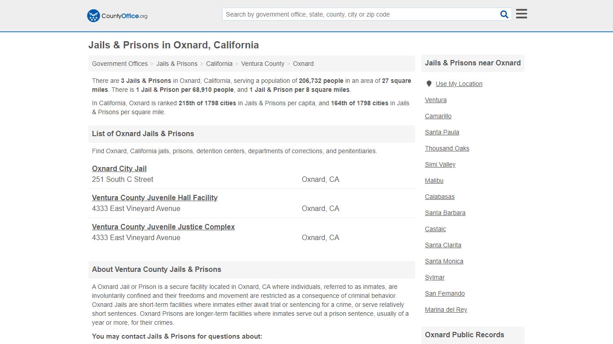Screen dimensions: 613x344
Task: Click About Ventura County Jails & Prisons heading
Action: 157,269
